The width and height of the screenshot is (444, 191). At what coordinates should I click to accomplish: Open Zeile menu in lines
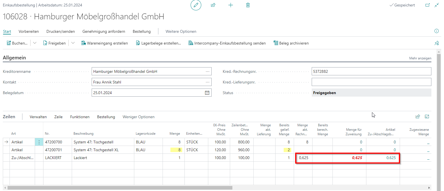tap(58, 117)
